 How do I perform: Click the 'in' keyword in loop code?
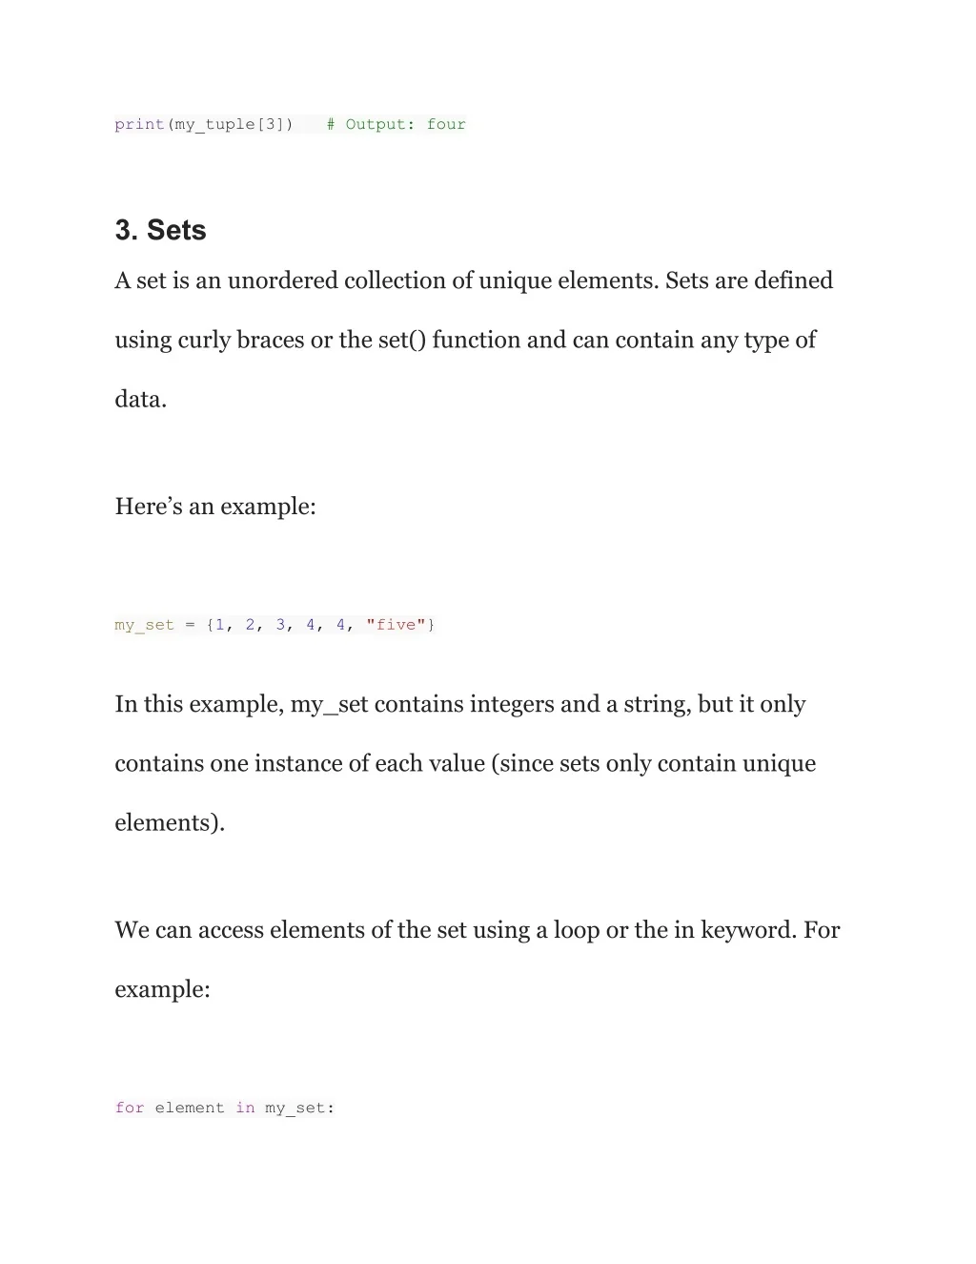pos(245,1108)
